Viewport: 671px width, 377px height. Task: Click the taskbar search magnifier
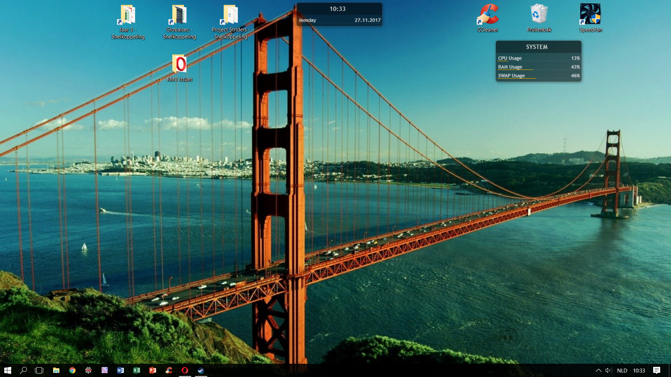(x=23, y=370)
